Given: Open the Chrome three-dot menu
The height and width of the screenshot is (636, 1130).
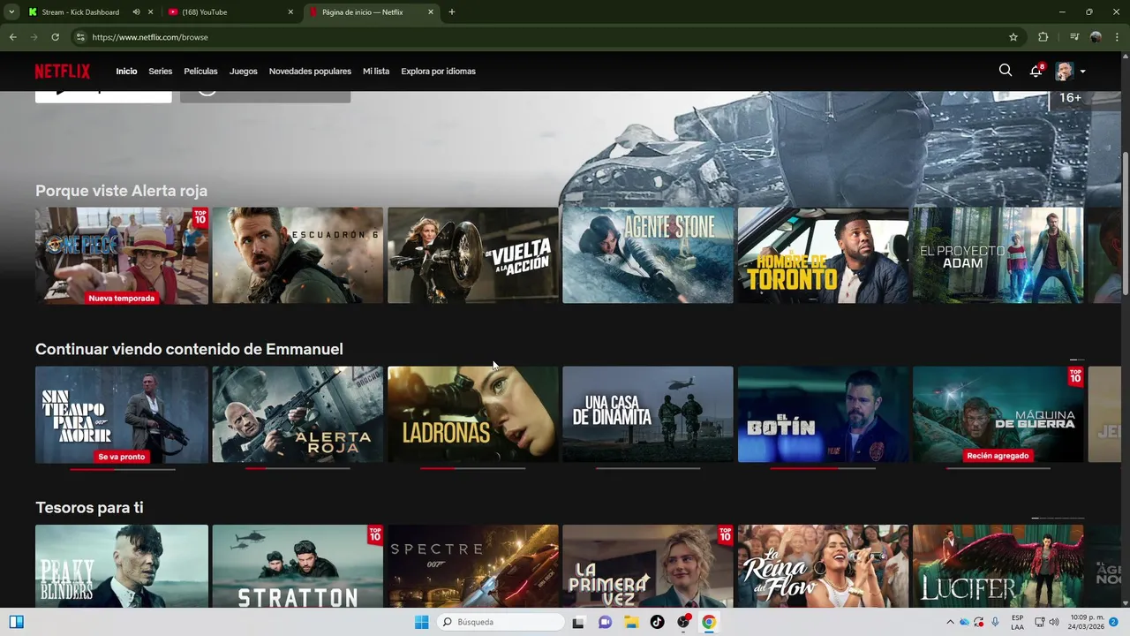Looking at the screenshot, I should point(1117,37).
